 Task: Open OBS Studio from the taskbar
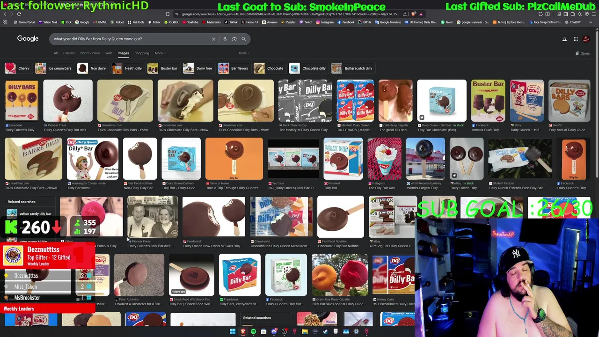click(x=284, y=331)
